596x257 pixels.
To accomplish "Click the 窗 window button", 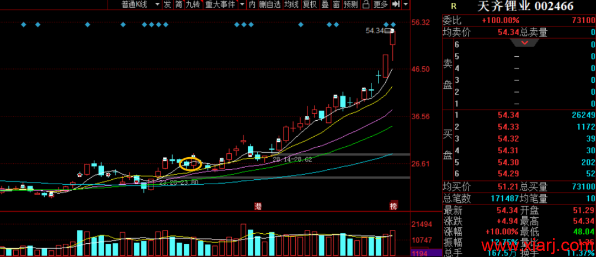I will [336, 4].
